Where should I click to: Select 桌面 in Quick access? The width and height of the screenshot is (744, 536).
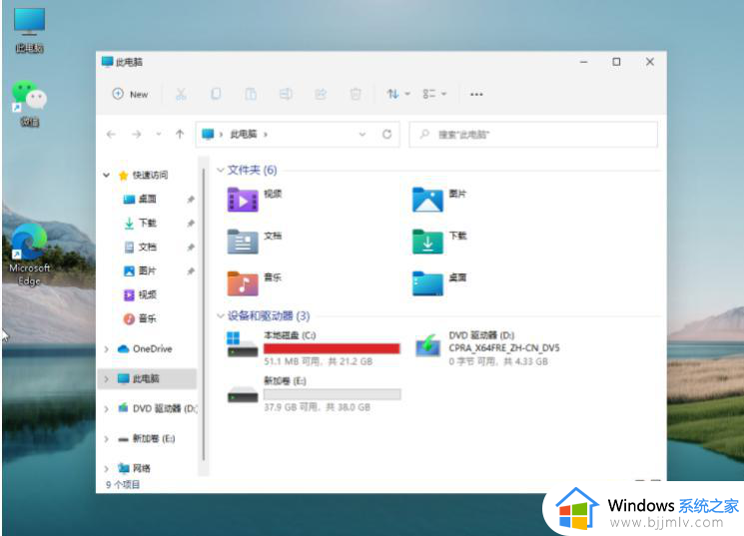point(147,199)
